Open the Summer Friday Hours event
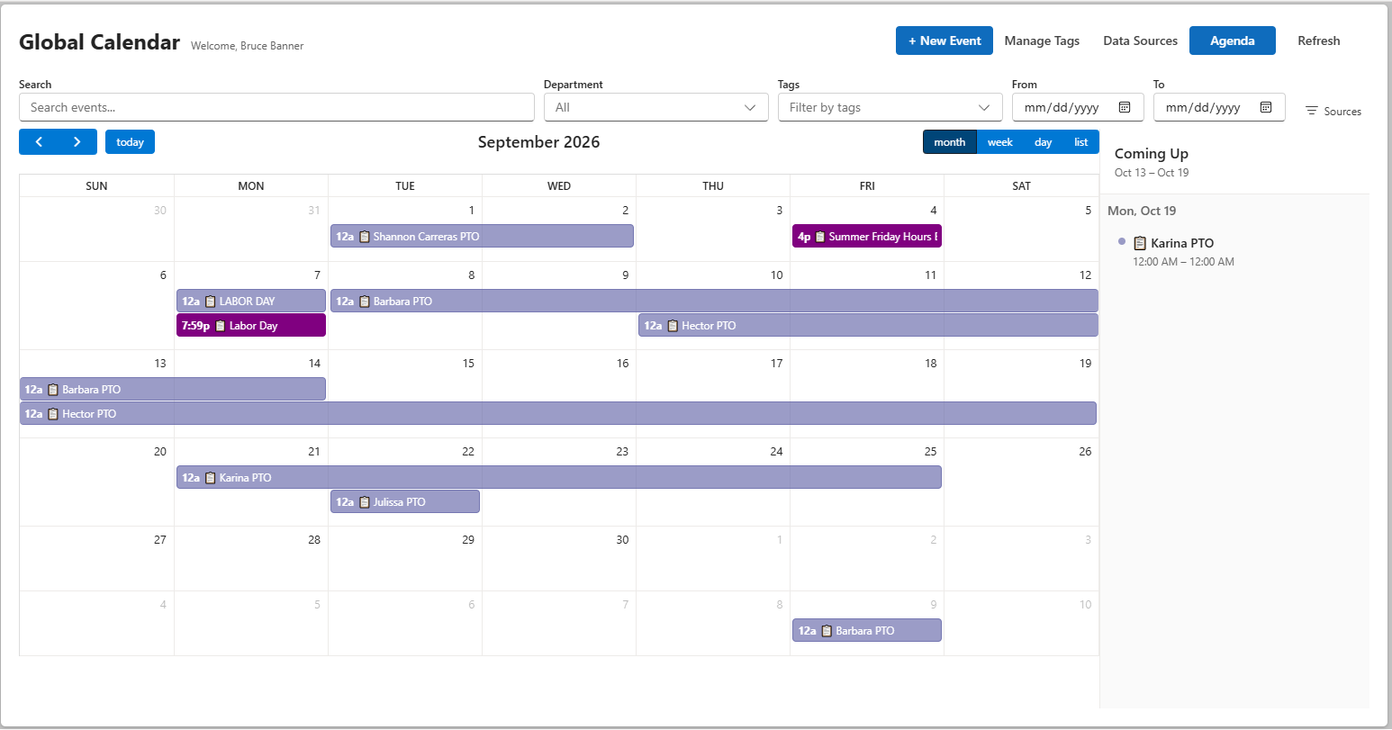 coord(866,237)
